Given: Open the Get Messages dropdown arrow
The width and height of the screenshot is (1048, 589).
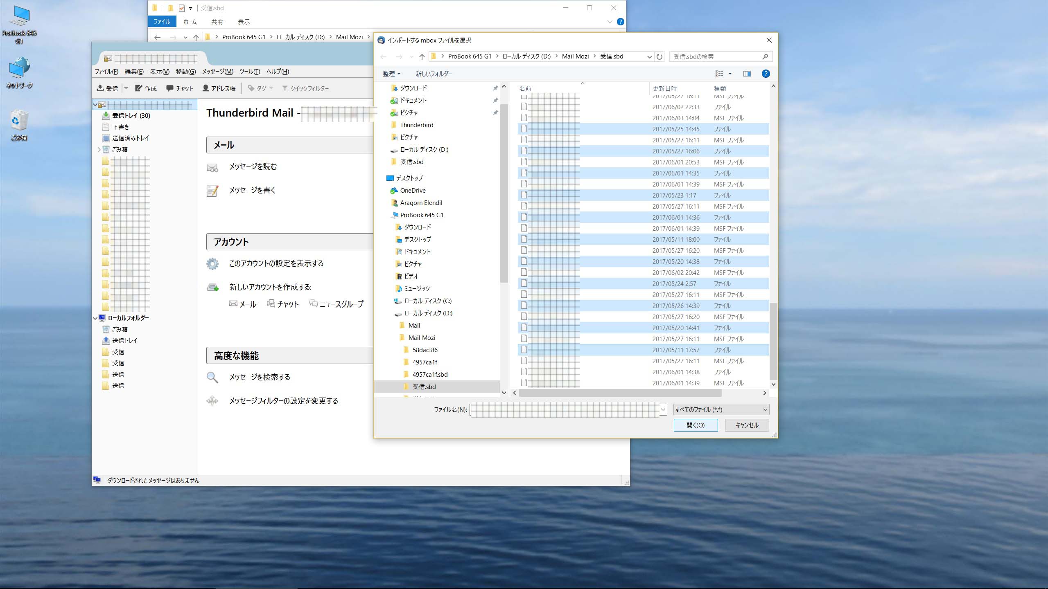Looking at the screenshot, I should tap(126, 88).
